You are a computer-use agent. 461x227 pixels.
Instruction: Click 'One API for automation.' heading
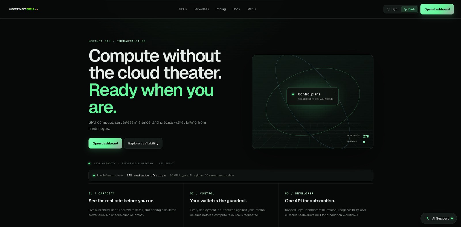310,201
